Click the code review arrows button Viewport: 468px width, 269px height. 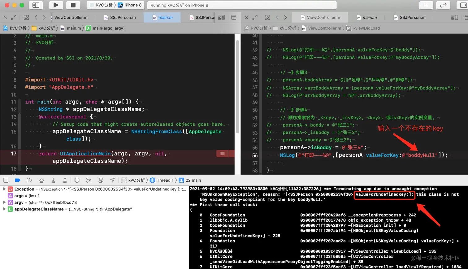pyautogui.click(x=443, y=5)
